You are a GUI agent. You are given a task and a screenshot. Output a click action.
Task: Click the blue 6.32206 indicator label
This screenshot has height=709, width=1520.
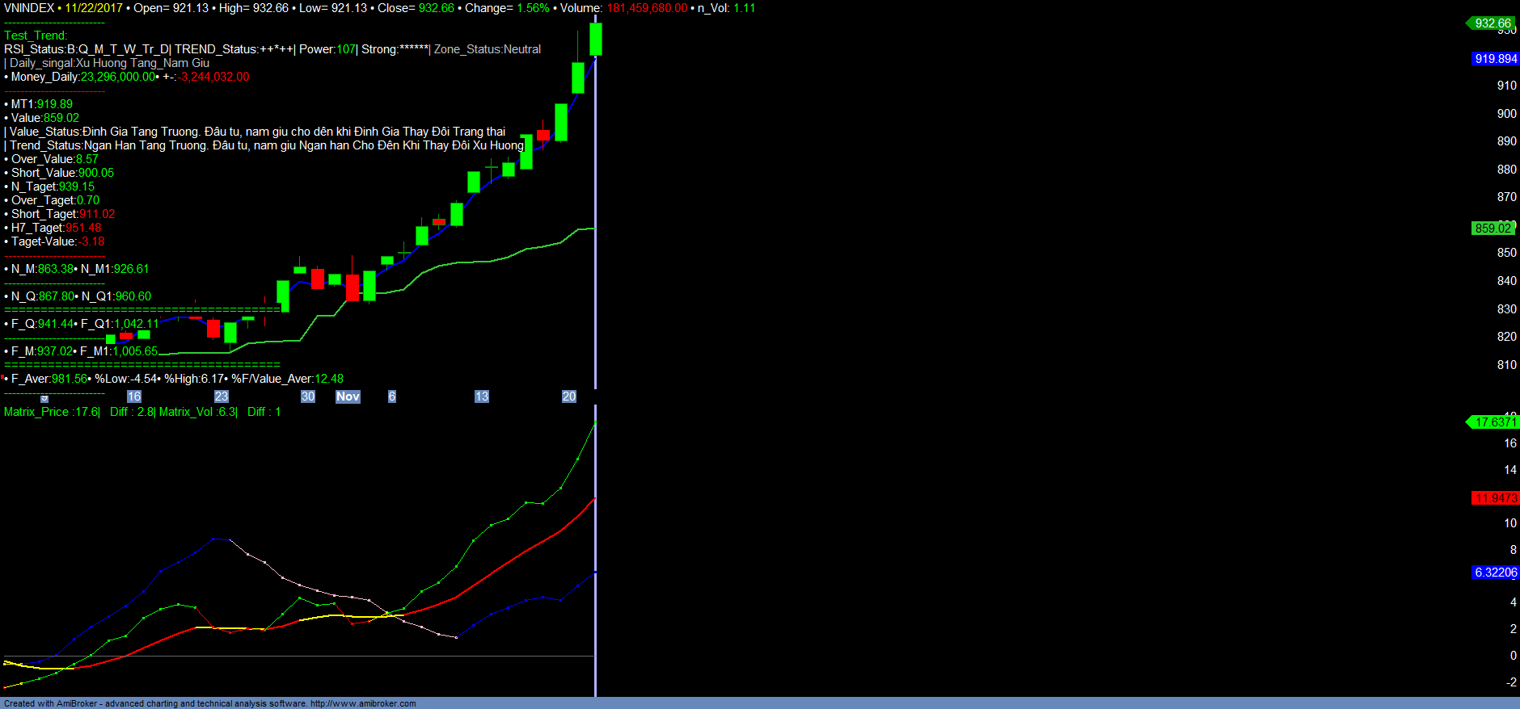(x=1495, y=573)
